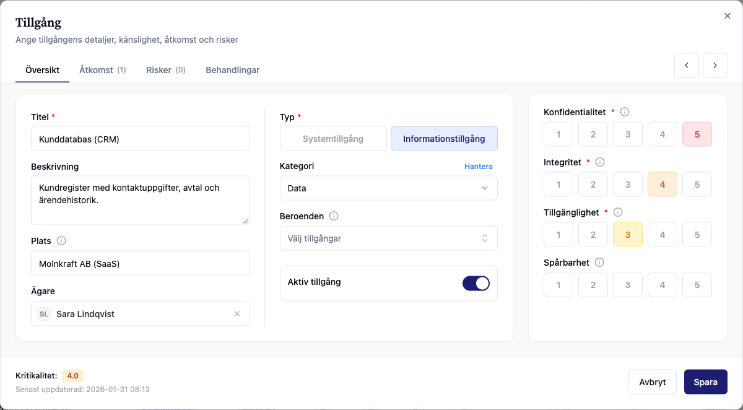Click info icon next to Plats
743x410 pixels.
point(61,241)
